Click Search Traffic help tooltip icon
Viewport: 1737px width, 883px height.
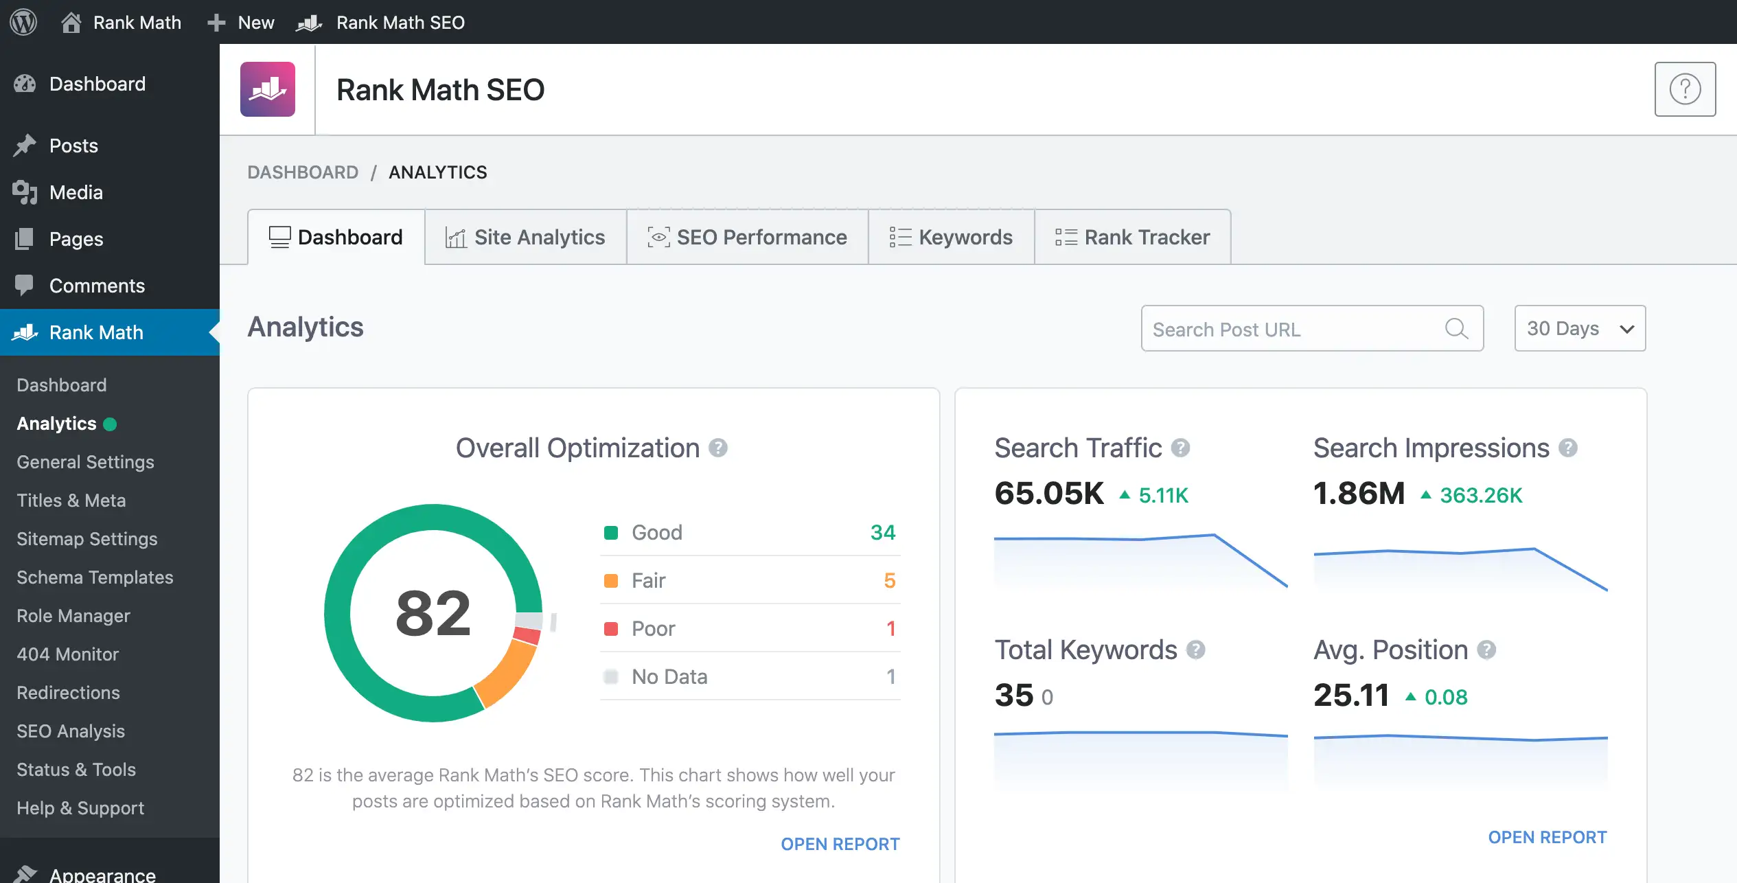coord(1180,448)
